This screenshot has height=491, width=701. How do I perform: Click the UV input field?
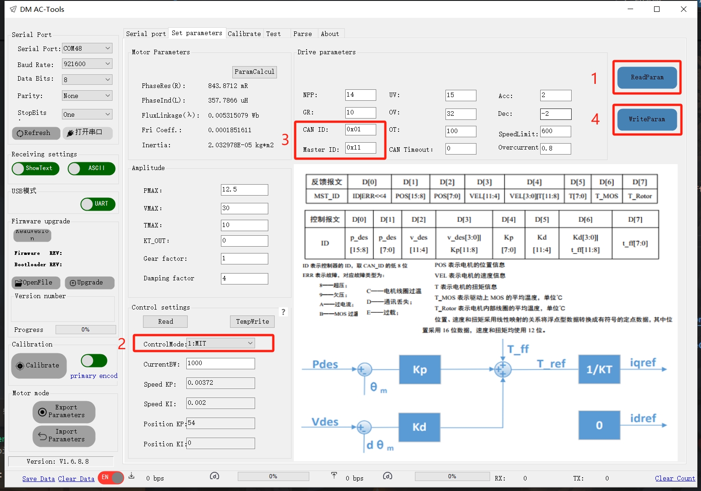461,95
